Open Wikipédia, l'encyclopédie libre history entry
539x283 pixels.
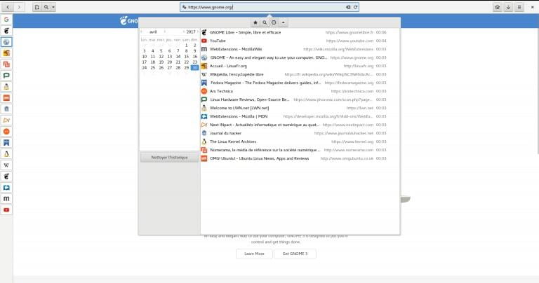300,74
